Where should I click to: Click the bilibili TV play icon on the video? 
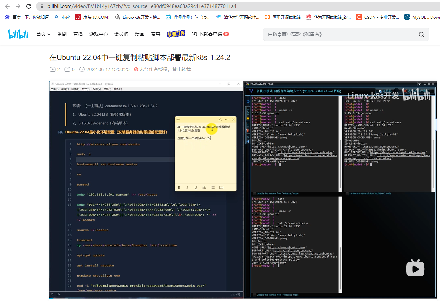(x=415, y=268)
